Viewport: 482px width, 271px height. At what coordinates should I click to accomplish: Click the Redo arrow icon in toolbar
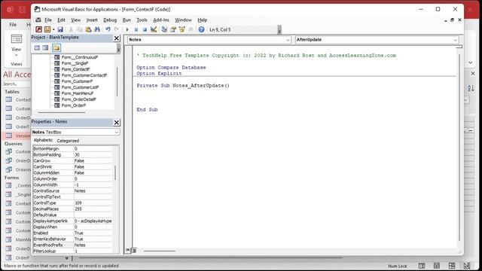(117, 29)
